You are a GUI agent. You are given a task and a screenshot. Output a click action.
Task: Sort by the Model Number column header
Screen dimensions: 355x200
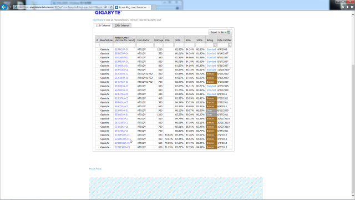[124, 39]
